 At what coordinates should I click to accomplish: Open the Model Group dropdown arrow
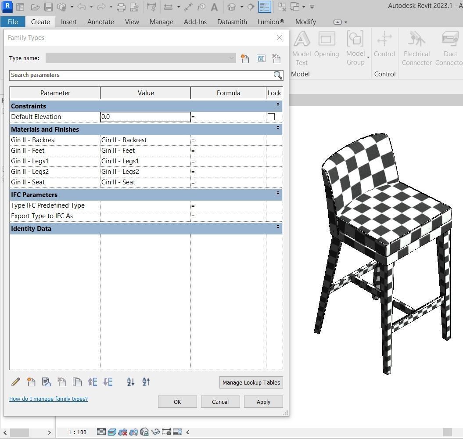pyautogui.click(x=368, y=58)
